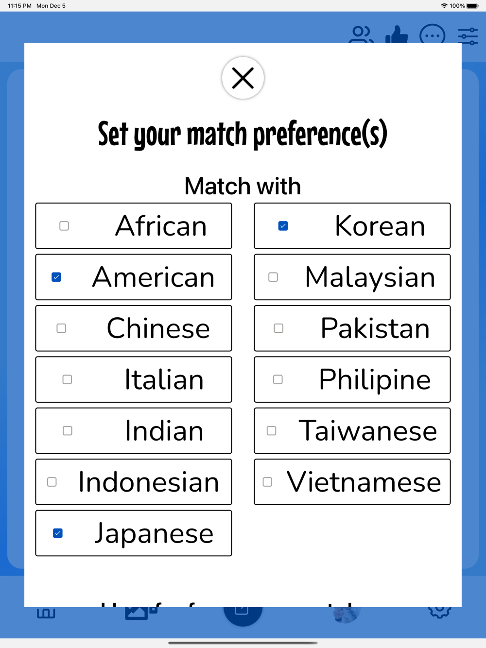Open the filter sliders icon

[x=468, y=36]
